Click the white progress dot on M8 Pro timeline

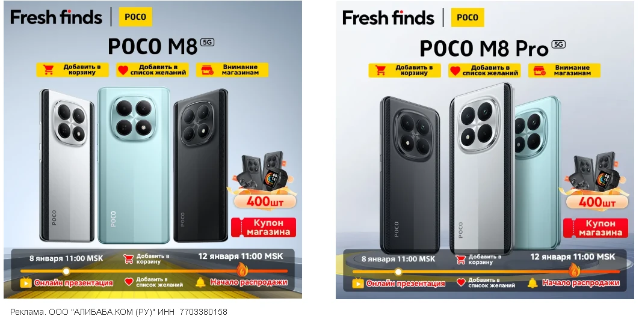pos(398,272)
